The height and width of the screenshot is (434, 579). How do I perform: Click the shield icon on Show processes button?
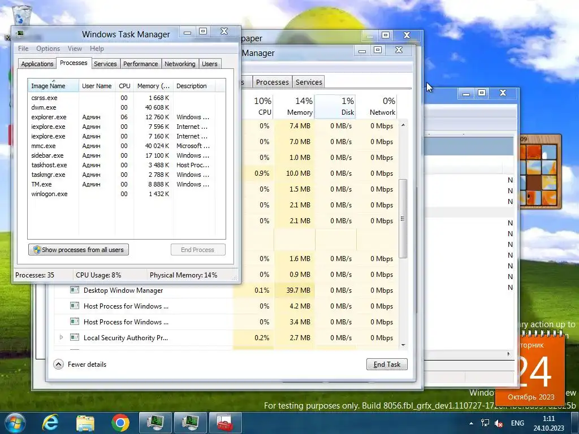pyautogui.click(x=37, y=249)
